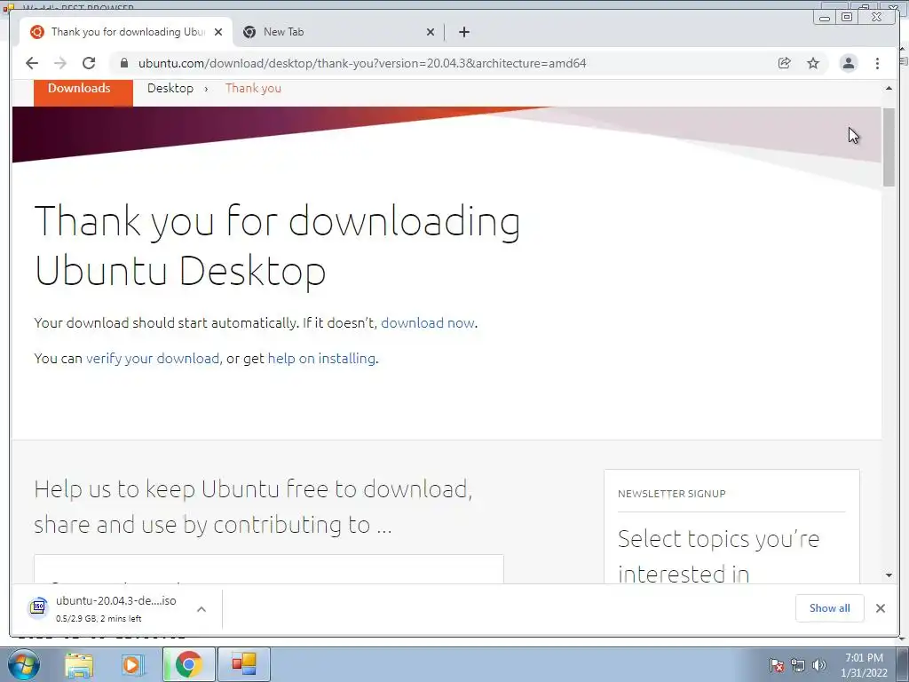Screen dimensions: 909x682
Task: Close the New Tab tab
Action: point(431,32)
